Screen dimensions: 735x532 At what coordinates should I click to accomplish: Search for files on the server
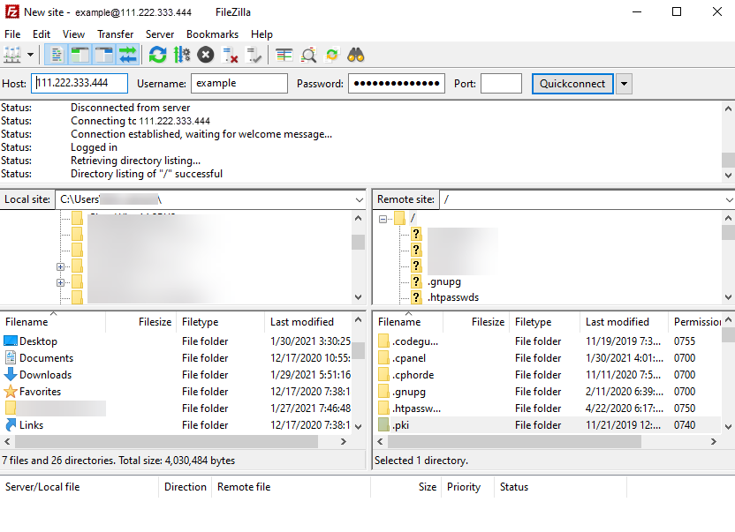(354, 55)
